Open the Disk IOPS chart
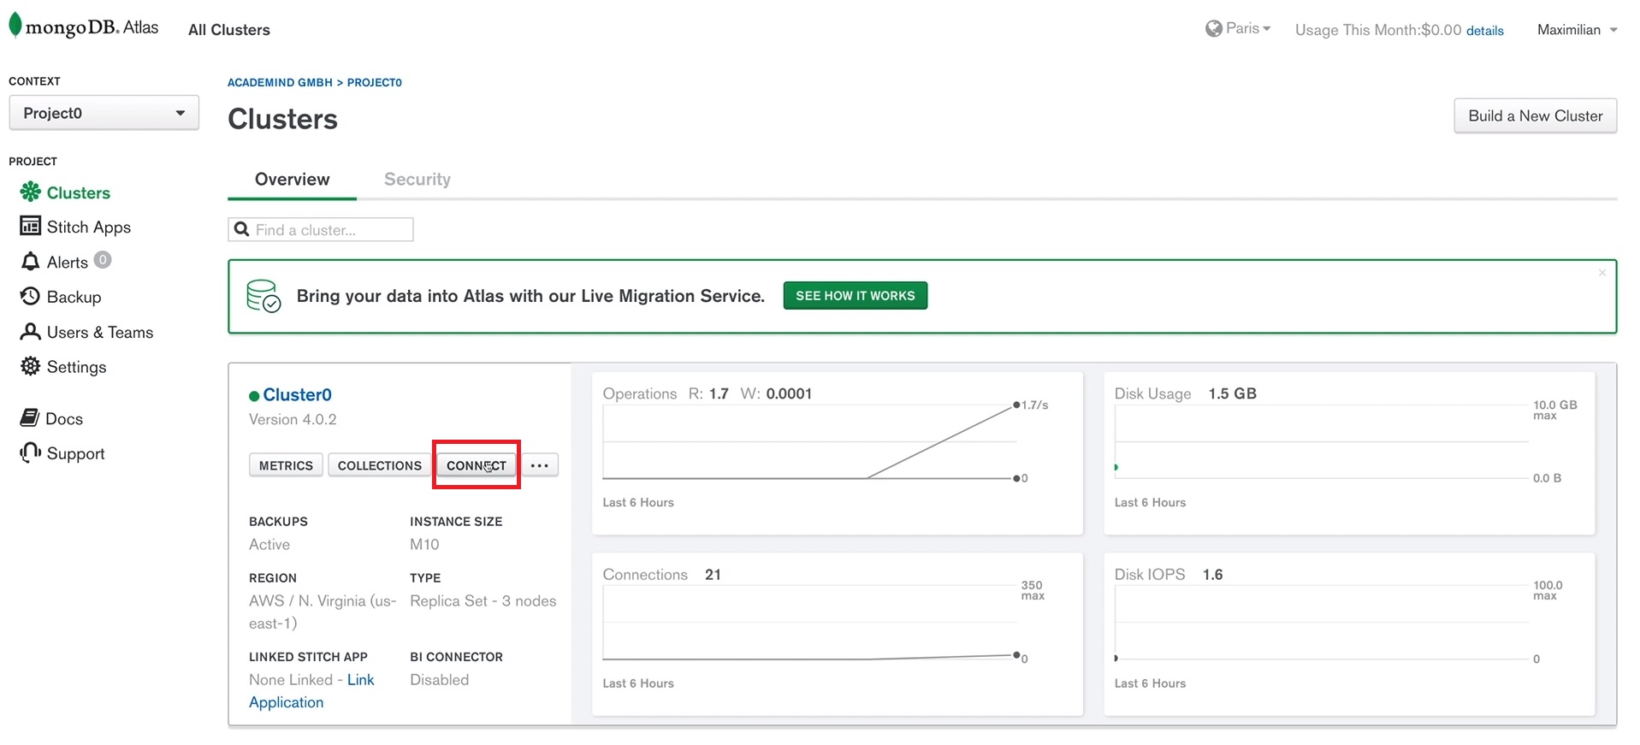This screenshot has height=745, width=1640. pos(1349,634)
